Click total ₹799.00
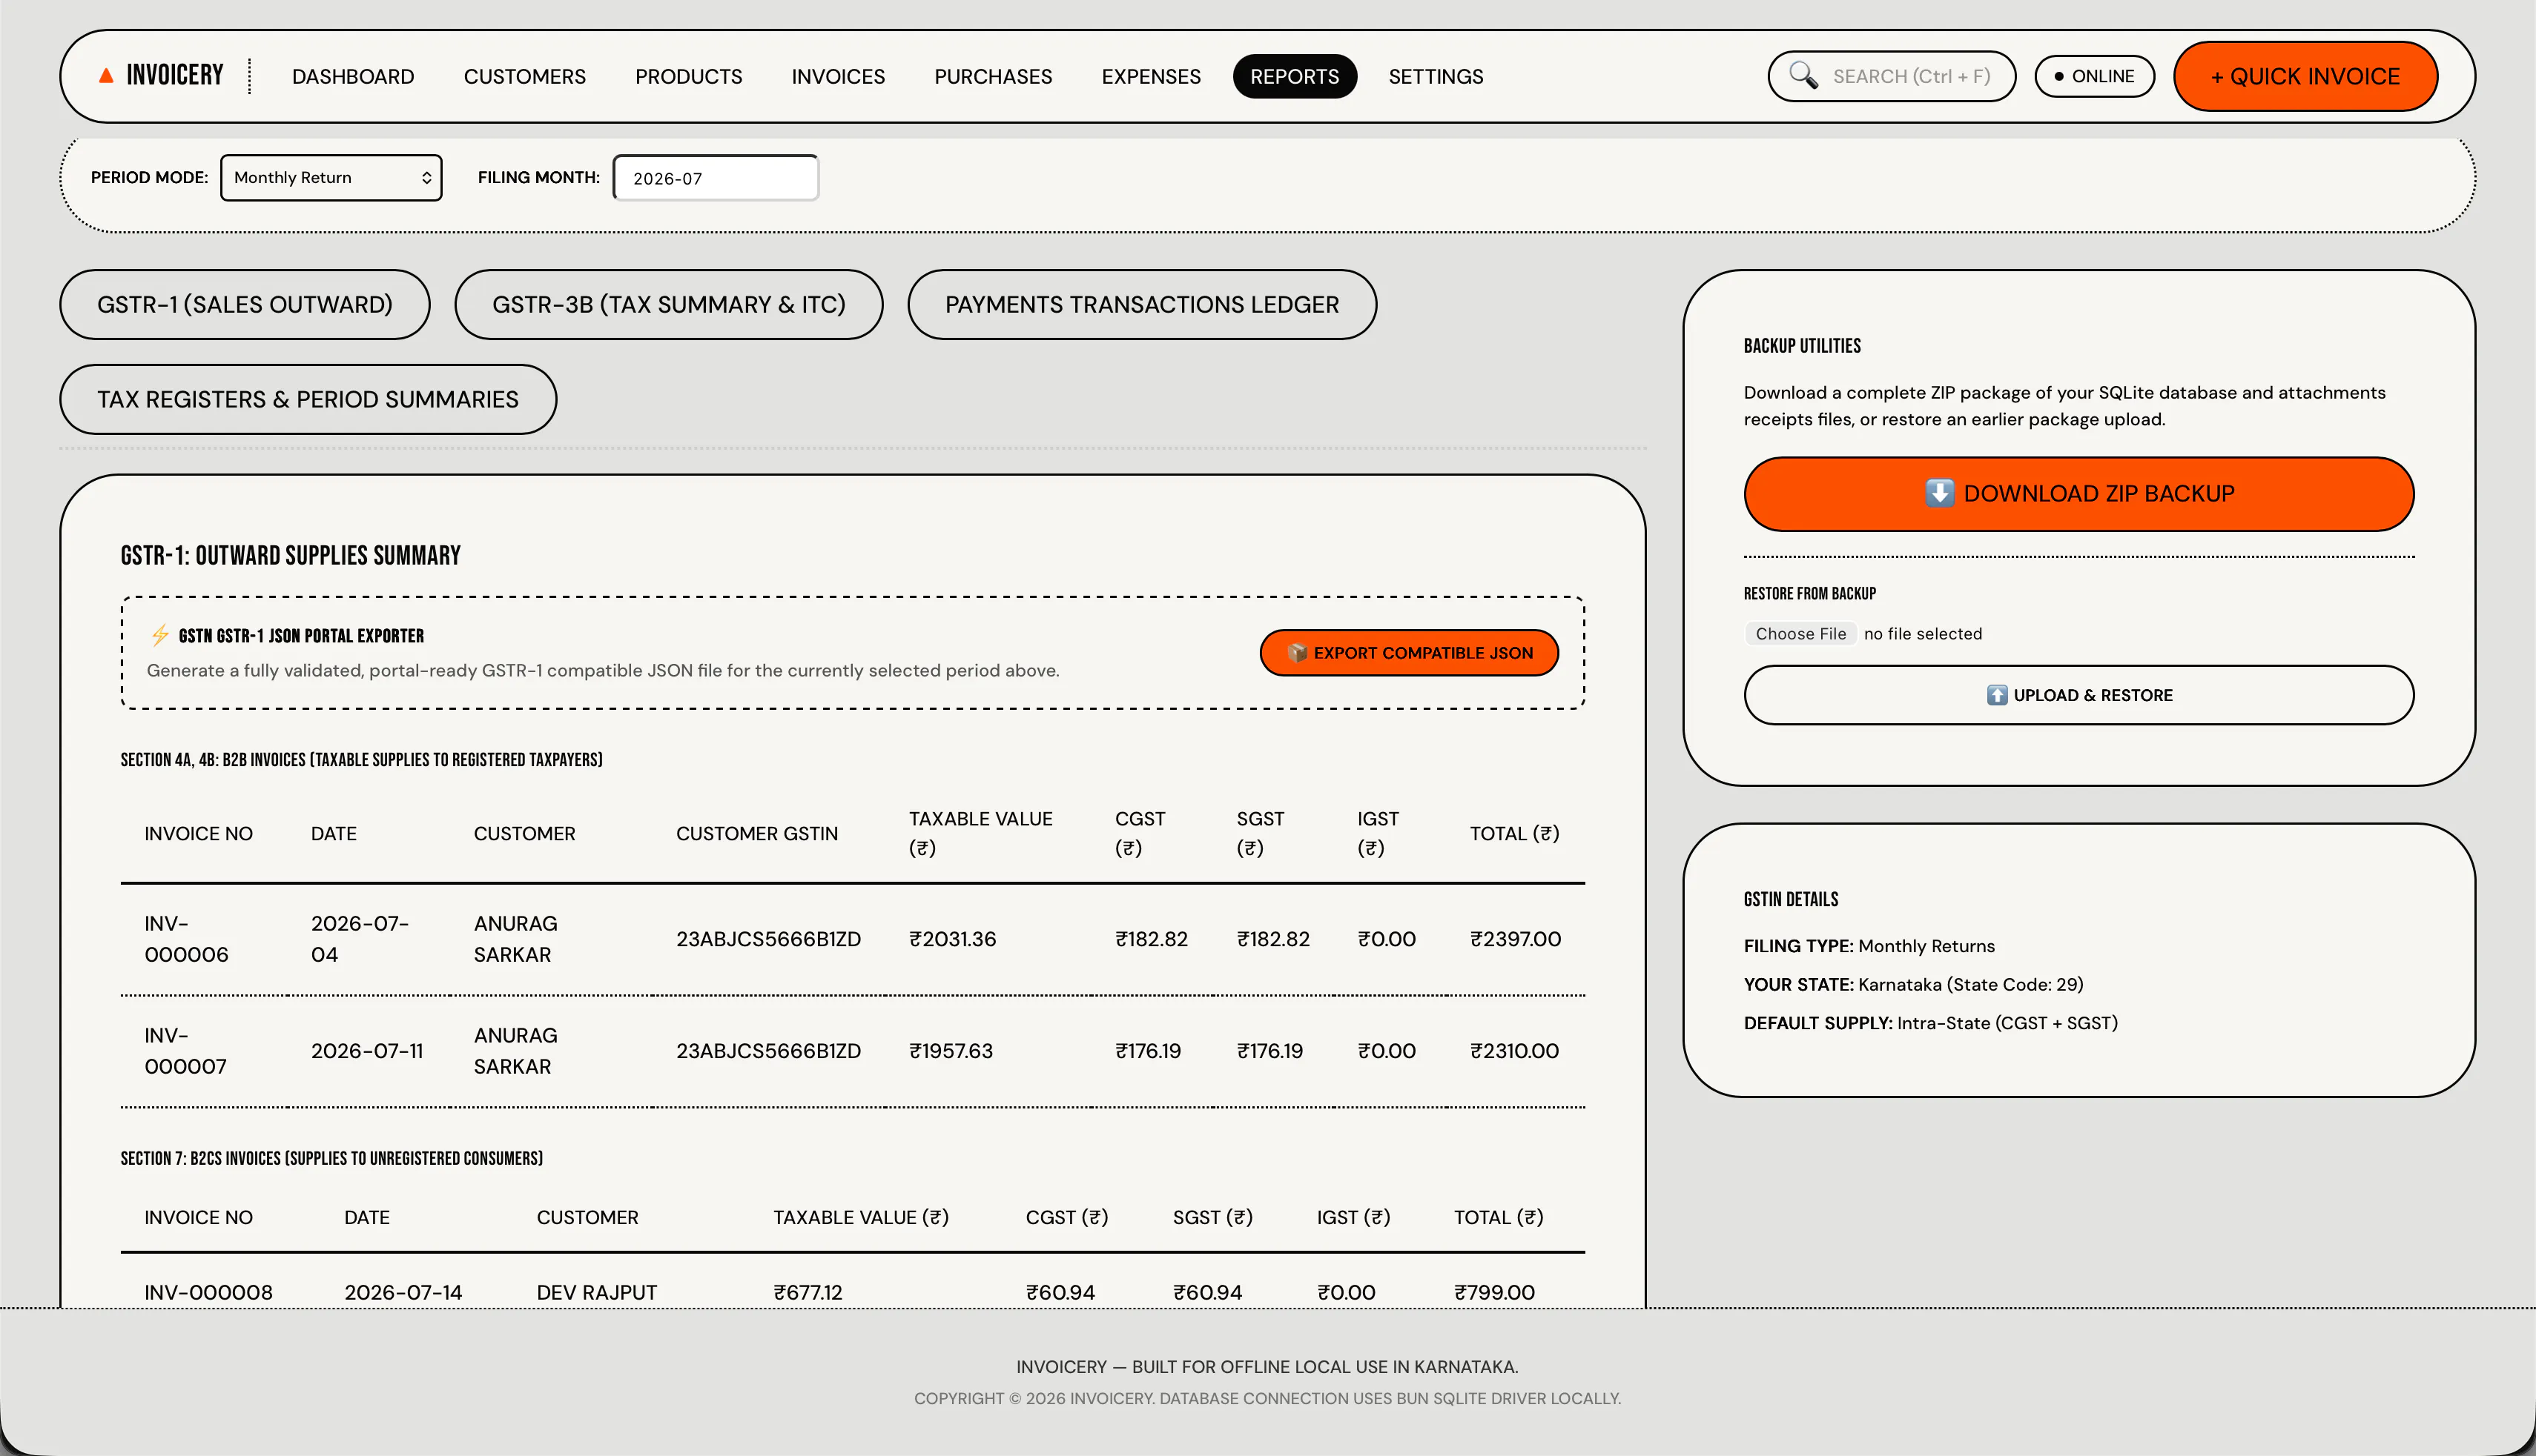The height and width of the screenshot is (1456, 2536). tap(1494, 1292)
